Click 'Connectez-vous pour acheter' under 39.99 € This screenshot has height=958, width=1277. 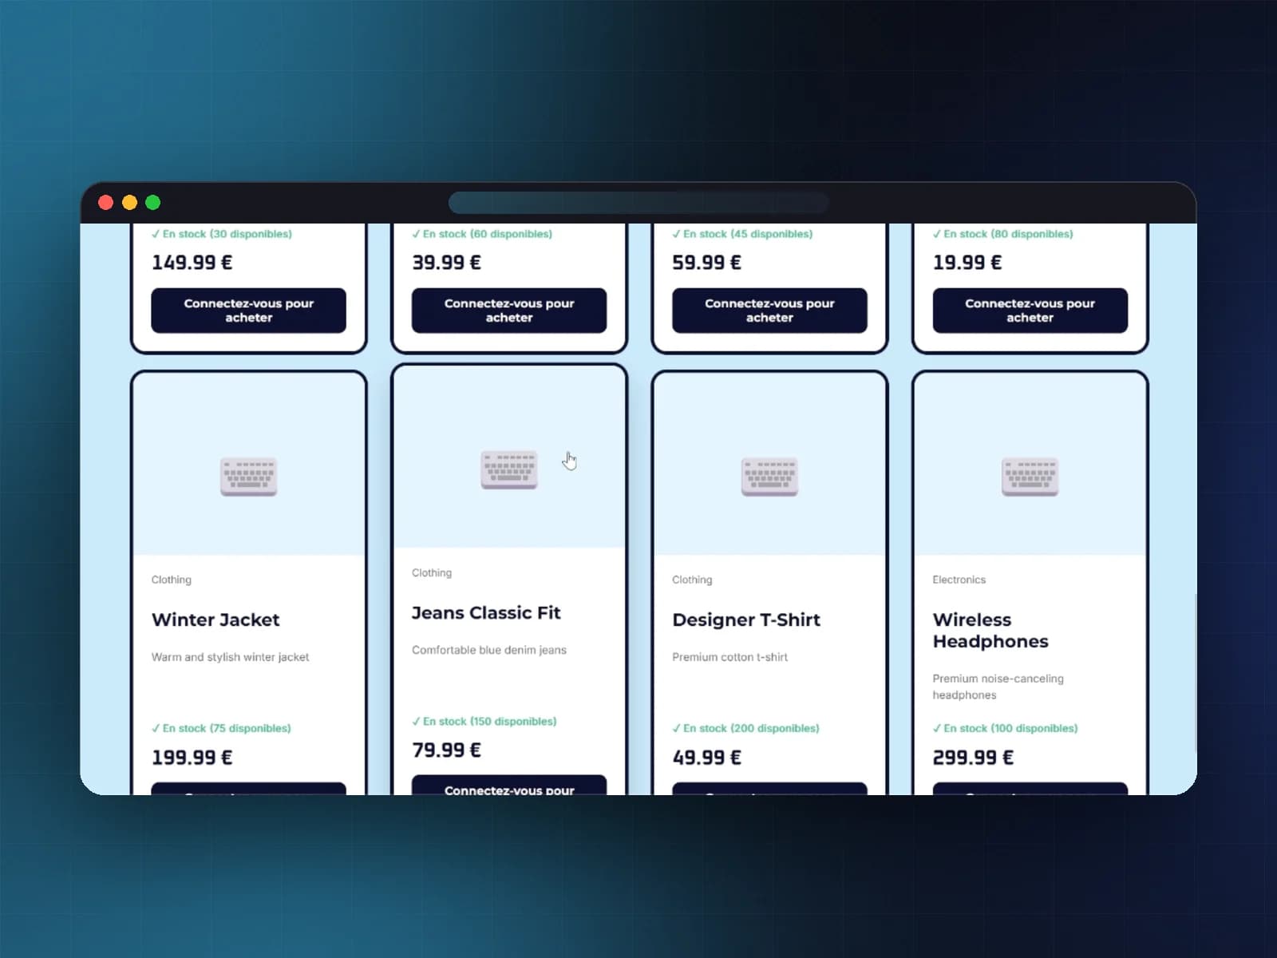coord(509,311)
